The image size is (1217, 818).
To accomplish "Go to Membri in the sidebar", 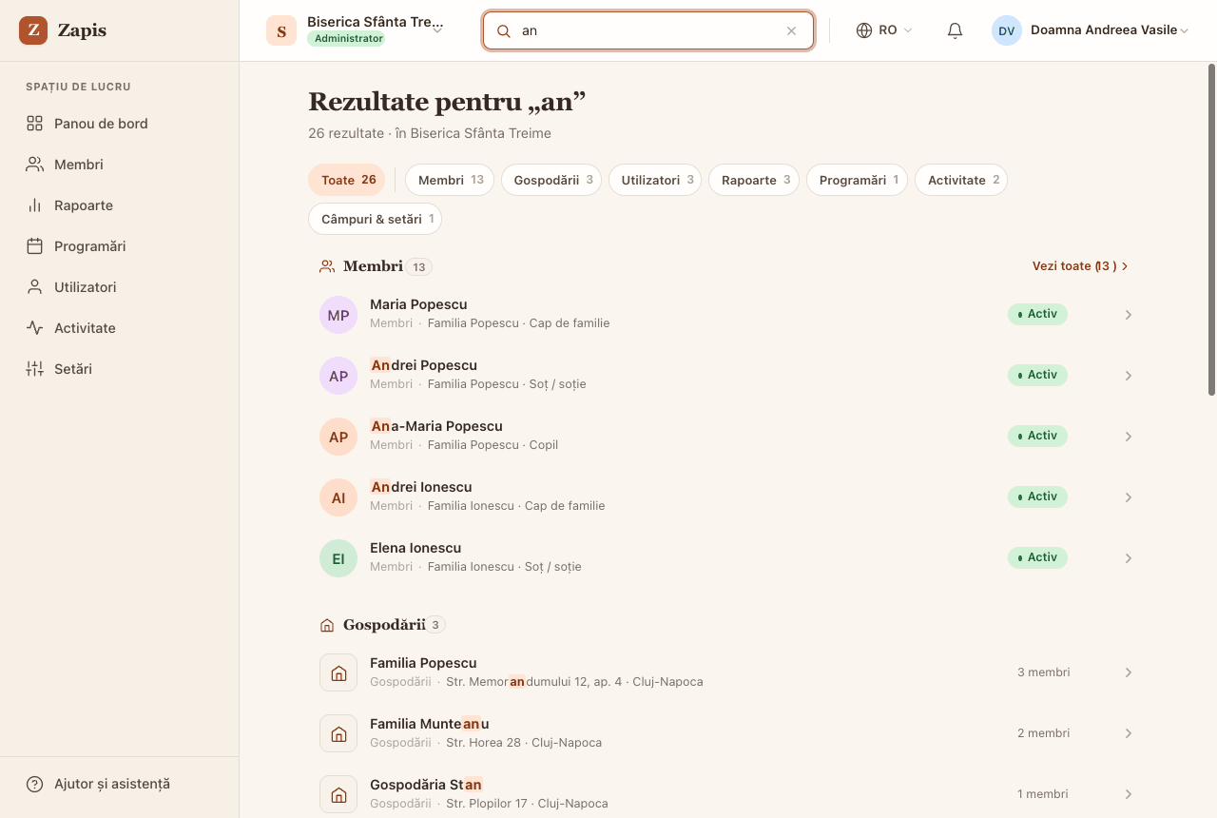I will coord(119,165).
